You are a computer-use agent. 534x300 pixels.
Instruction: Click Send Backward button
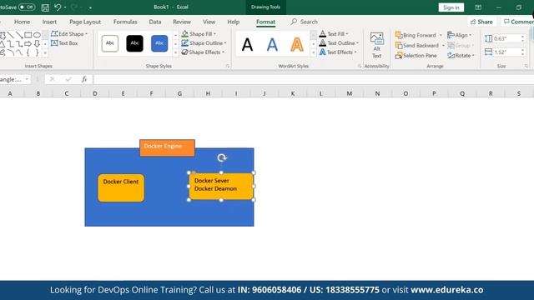pyautogui.click(x=417, y=46)
